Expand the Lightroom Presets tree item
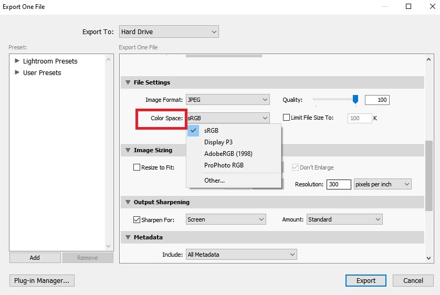Screen dimensions: 440x295 pos(17,61)
